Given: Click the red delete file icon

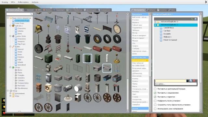Looking at the screenshot, I should 194,81.
